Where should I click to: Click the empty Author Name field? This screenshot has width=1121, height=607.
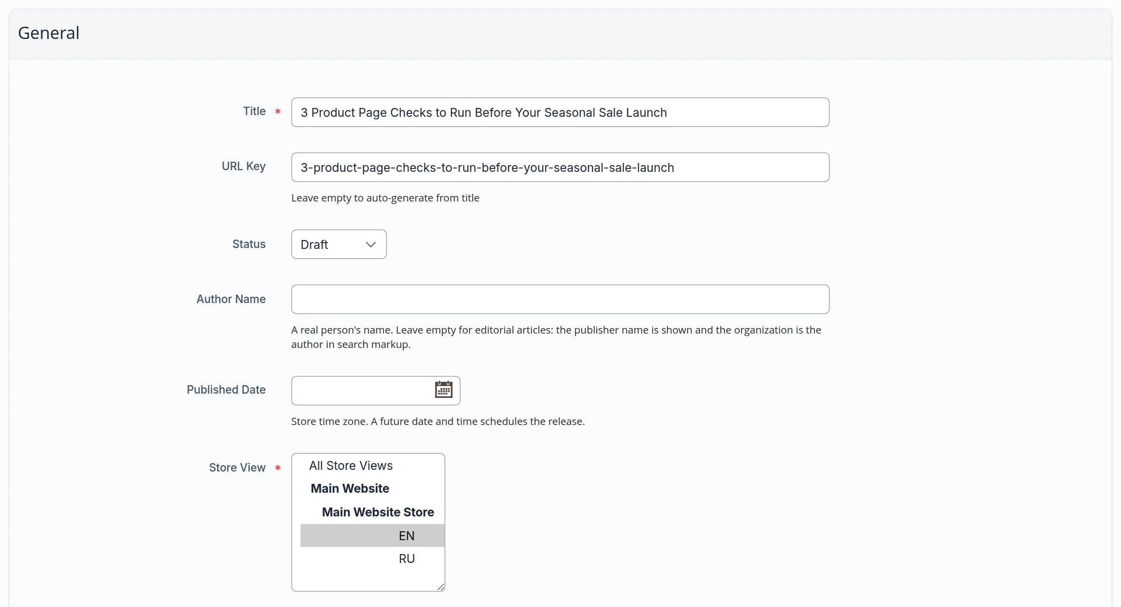(x=560, y=299)
